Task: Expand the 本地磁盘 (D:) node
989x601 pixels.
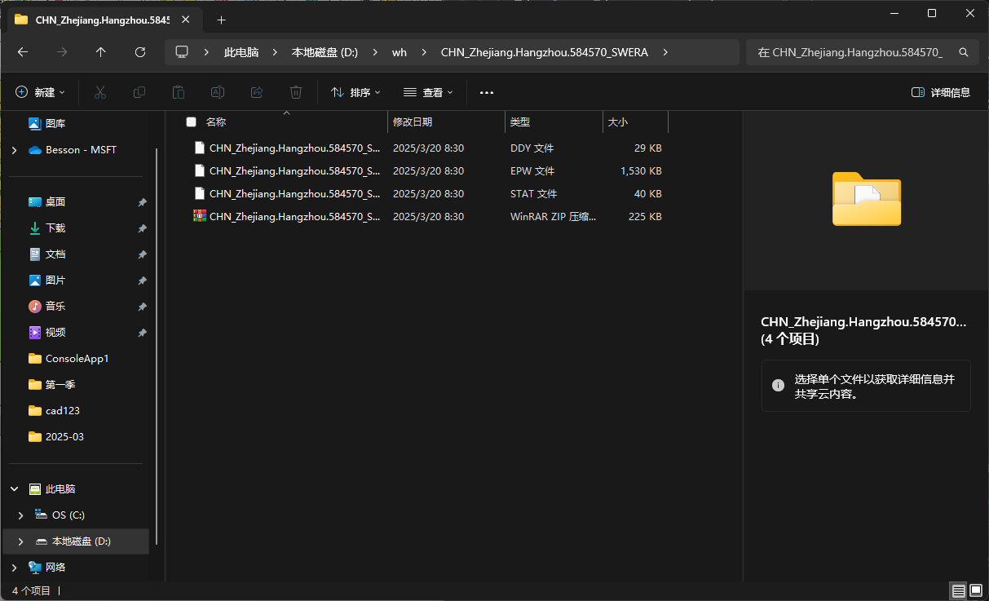Action: coord(21,541)
